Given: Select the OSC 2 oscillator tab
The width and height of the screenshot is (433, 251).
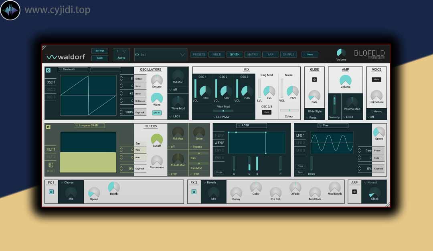Looking at the screenshot, I should coord(51,90).
